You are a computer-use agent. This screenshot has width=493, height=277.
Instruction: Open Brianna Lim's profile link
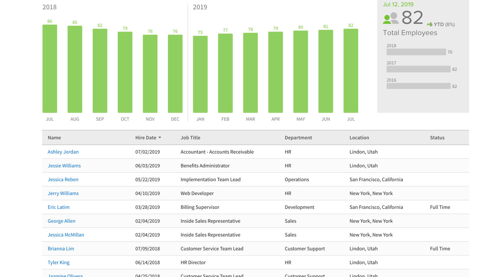coord(61,249)
